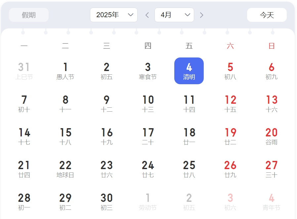Open the 假期 holiday selector
Viewport: 297px width, 219px height.
(29, 15)
